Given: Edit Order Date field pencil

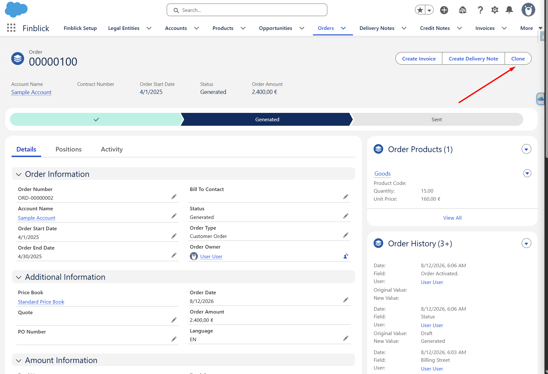Looking at the screenshot, I should point(346,300).
